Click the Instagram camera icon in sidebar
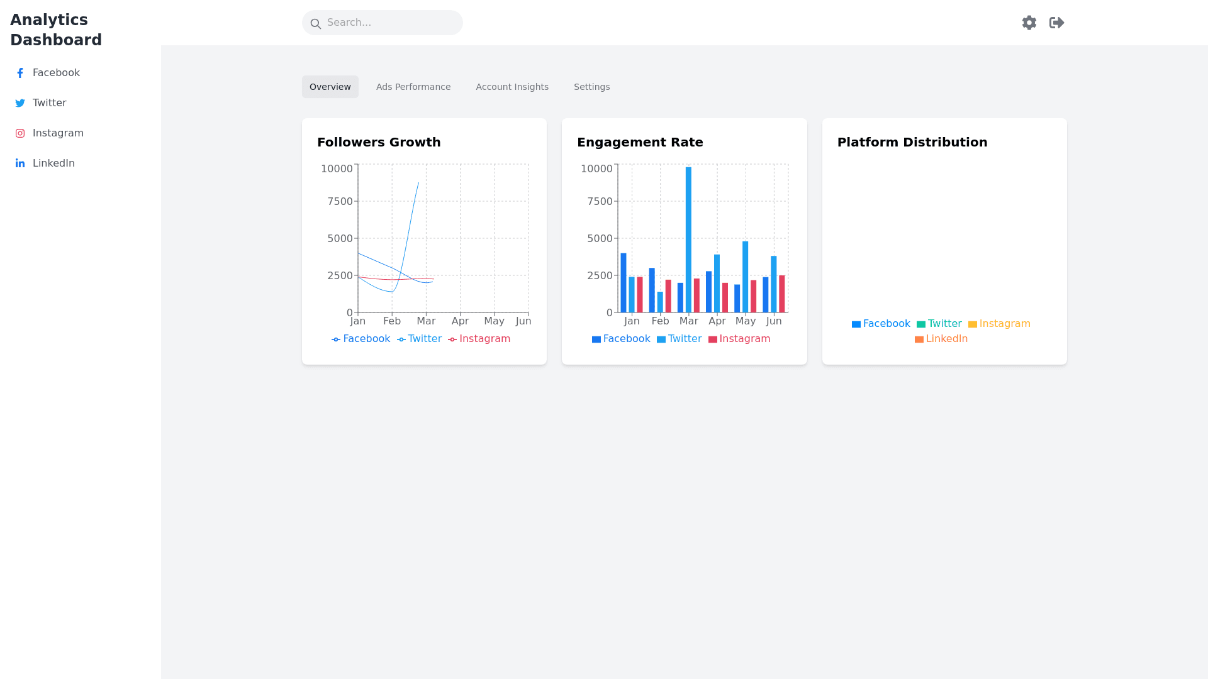Viewport: 1208px width, 679px height. click(20, 133)
